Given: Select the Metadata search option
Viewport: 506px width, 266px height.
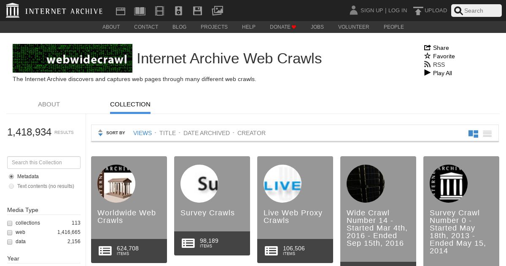Looking at the screenshot, I should [x=11, y=176].
